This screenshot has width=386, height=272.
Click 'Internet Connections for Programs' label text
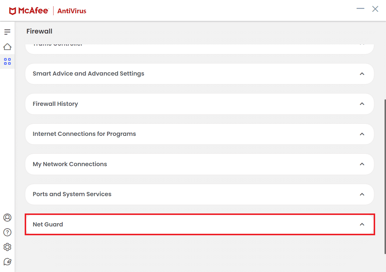point(84,134)
